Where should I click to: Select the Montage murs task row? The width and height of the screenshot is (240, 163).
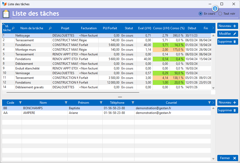point(26,50)
